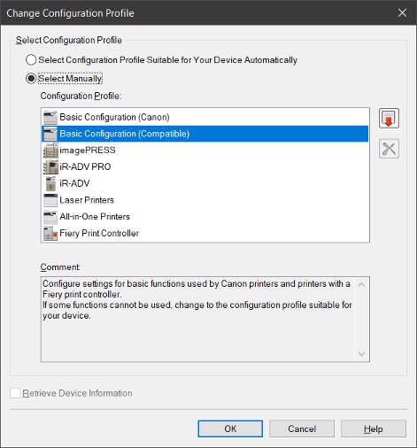
Task: Select Basic Configuration (Canon) profile
Action: [x=205, y=117]
